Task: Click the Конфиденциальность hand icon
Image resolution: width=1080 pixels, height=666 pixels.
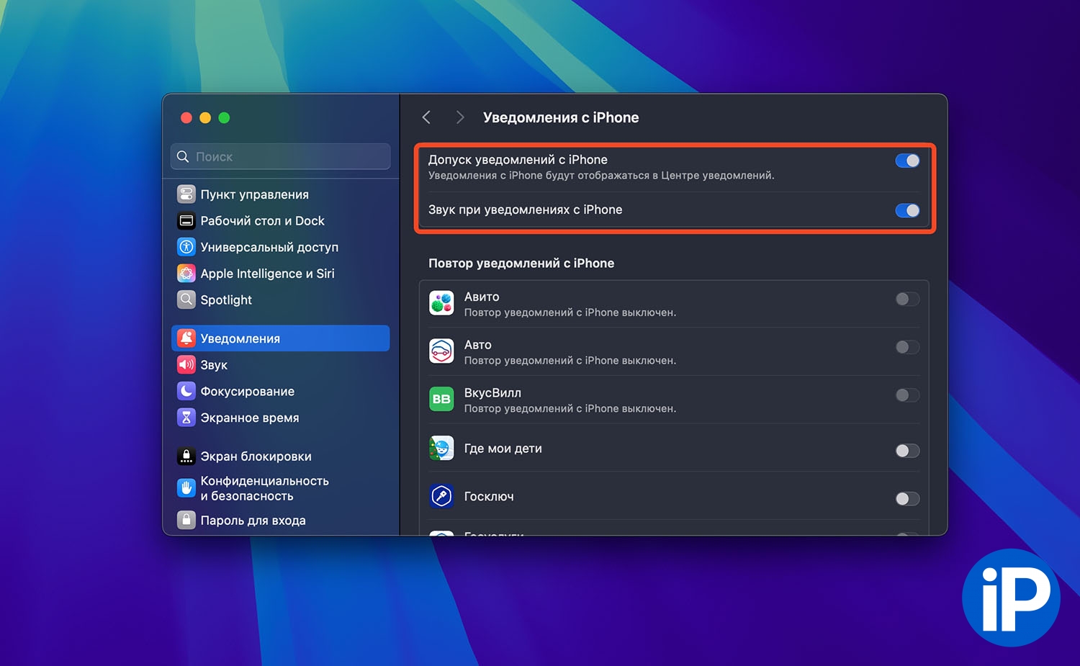Action: point(186,488)
